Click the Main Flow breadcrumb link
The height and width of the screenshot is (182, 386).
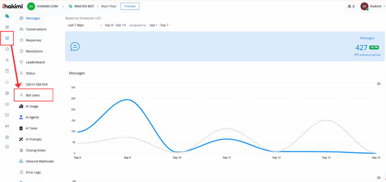(x=109, y=6)
